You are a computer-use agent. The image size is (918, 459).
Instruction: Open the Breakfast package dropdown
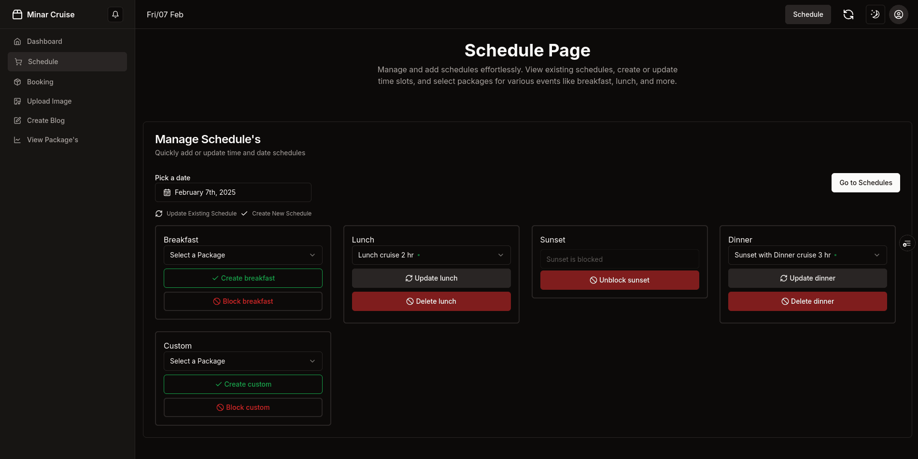[x=242, y=255]
